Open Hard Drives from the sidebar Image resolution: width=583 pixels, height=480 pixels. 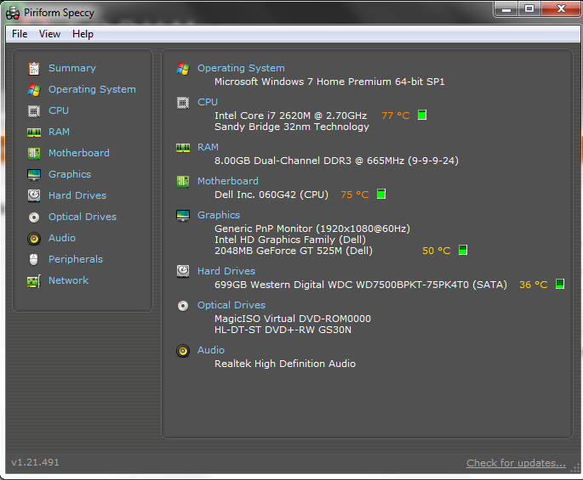(77, 195)
